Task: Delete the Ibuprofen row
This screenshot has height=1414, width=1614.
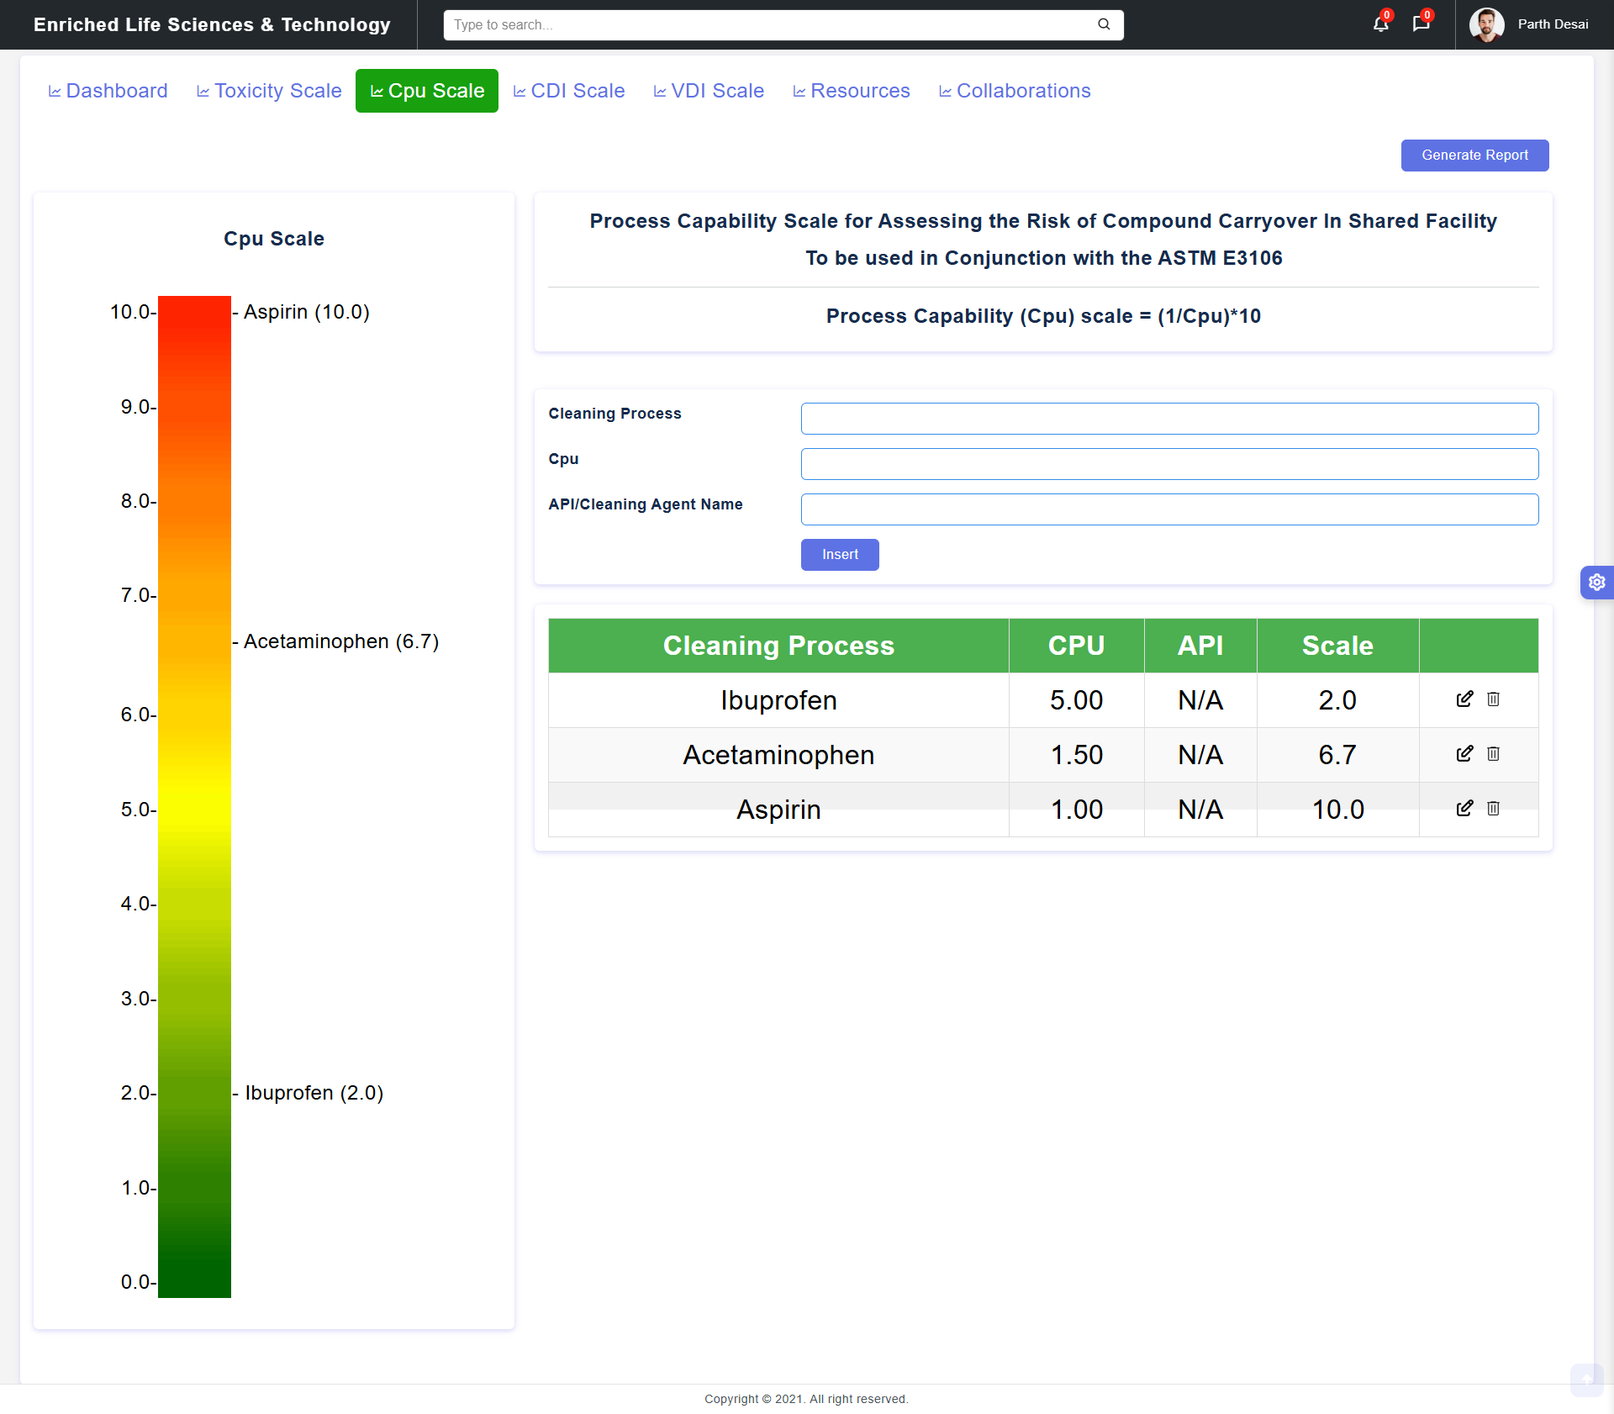Action: (1493, 699)
